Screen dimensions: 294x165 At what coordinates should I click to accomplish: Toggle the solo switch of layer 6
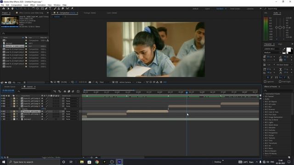click(6, 114)
